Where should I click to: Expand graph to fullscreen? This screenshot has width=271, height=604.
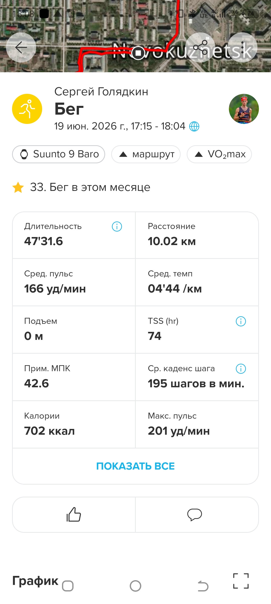click(241, 581)
